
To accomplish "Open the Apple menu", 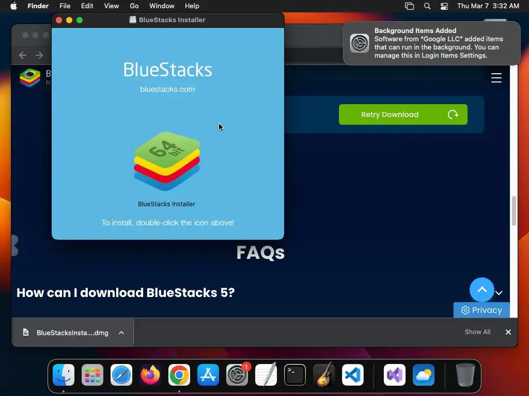I will (13, 6).
